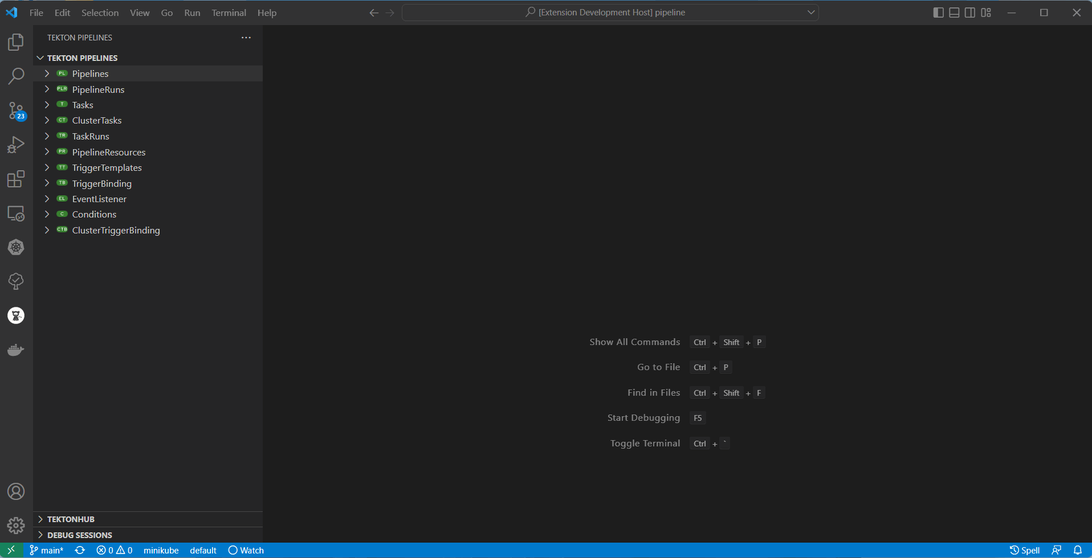This screenshot has width=1092, height=558.
Task: Click default namespace in status bar
Action: pyautogui.click(x=203, y=550)
